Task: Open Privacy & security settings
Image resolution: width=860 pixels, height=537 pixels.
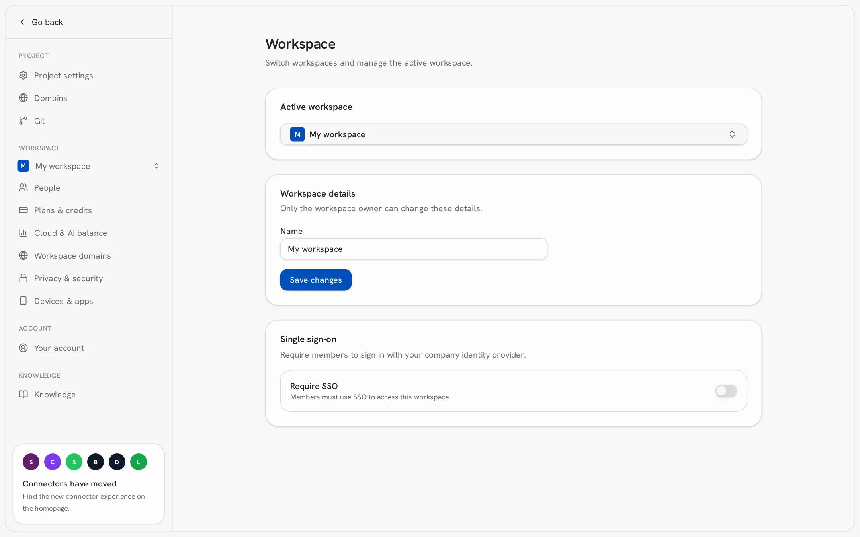Action: 88,278
